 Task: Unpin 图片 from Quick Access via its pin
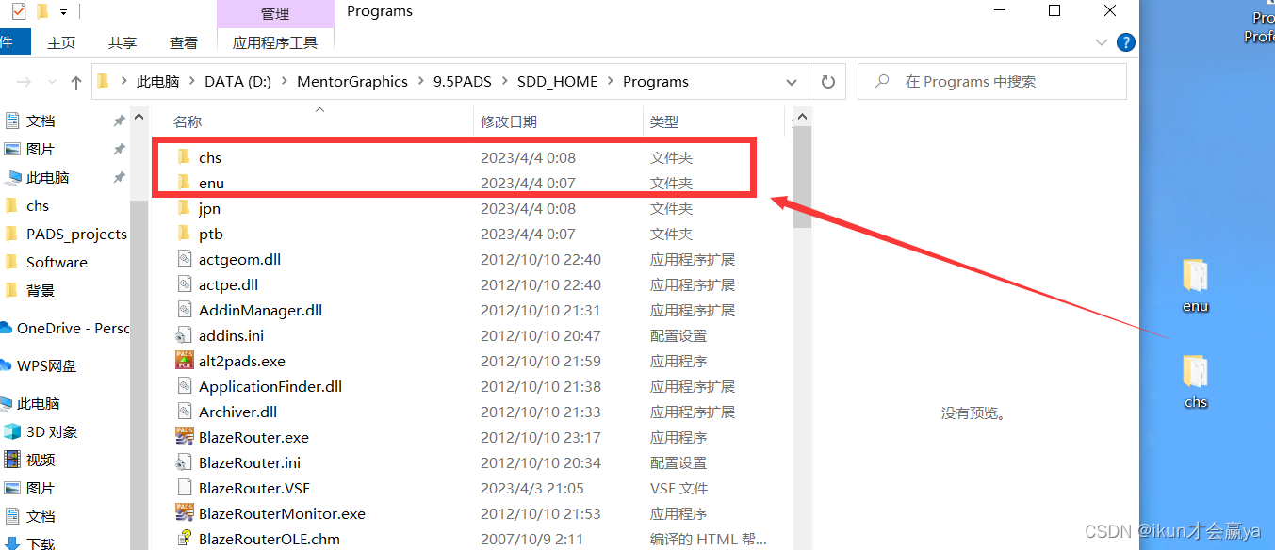(118, 148)
